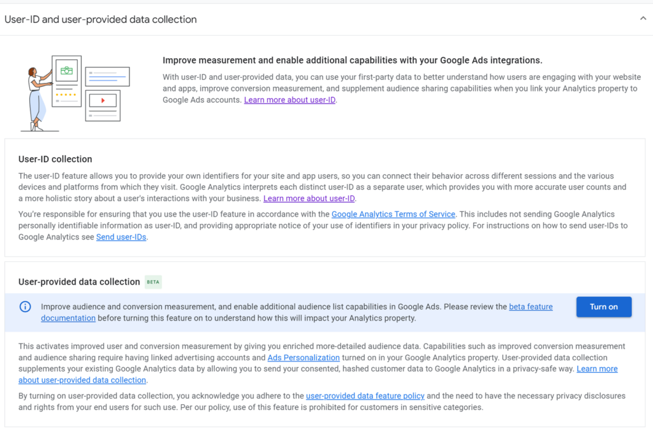Viewport: 653px width, 431px height.
Task: Click the bold Improve measurement heading
Action: pyautogui.click(x=353, y=60)
